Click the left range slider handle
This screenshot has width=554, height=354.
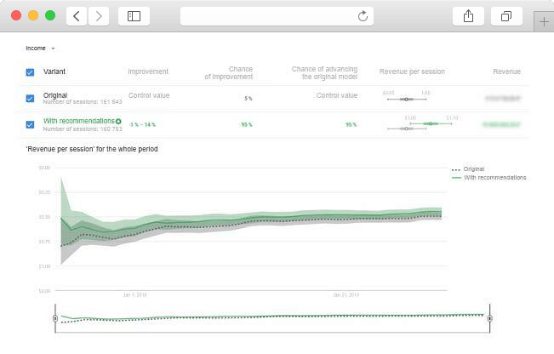pos(55,317)
